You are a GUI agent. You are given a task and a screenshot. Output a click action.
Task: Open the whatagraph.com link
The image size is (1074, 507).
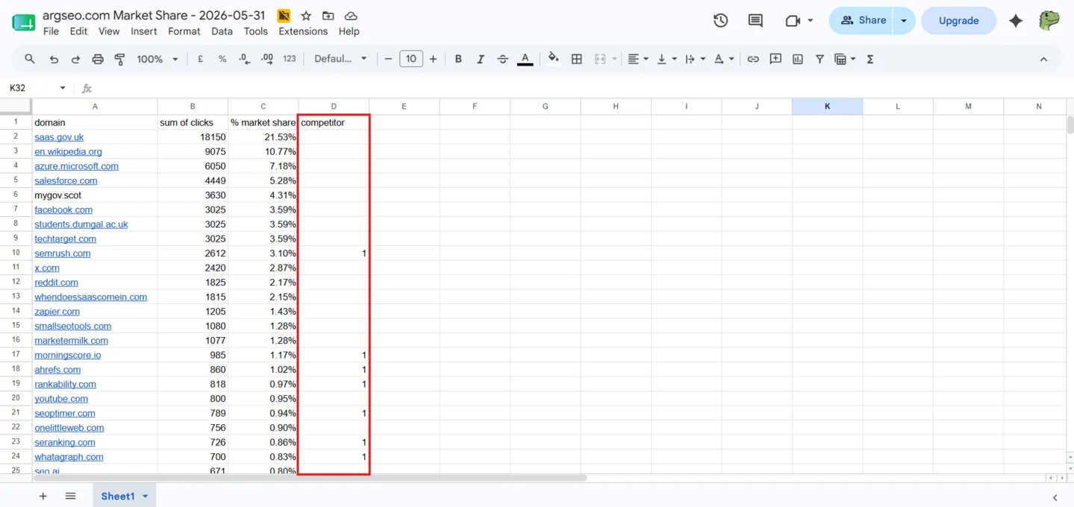tap(69, 457)
